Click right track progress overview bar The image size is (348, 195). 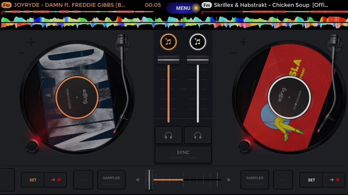pyautogui.click(x=275, y=12)
